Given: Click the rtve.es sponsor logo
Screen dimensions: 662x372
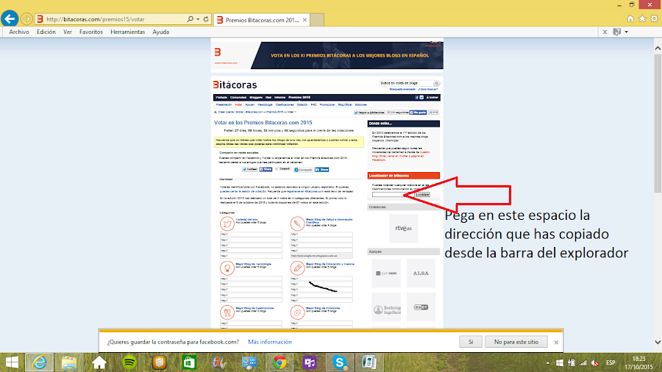Looking at the screenshot, I should click(x=404, y=228).
